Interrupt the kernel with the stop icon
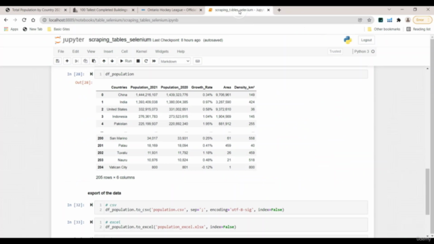 138,61
